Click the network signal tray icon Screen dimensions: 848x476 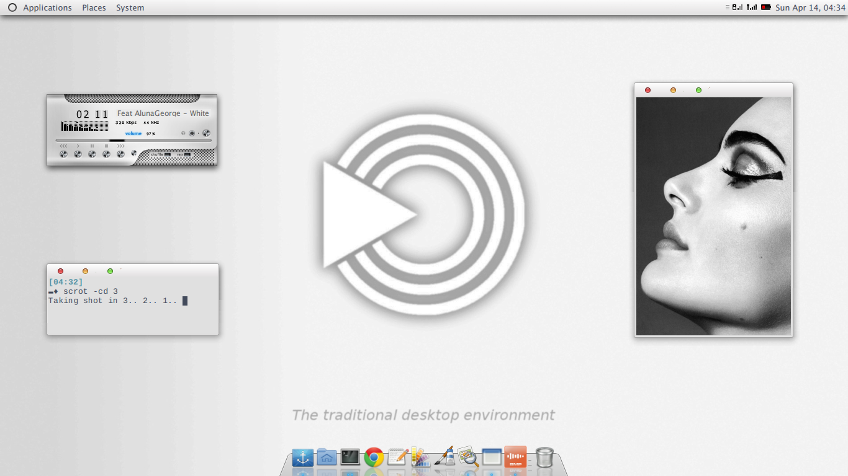(752, 7)
